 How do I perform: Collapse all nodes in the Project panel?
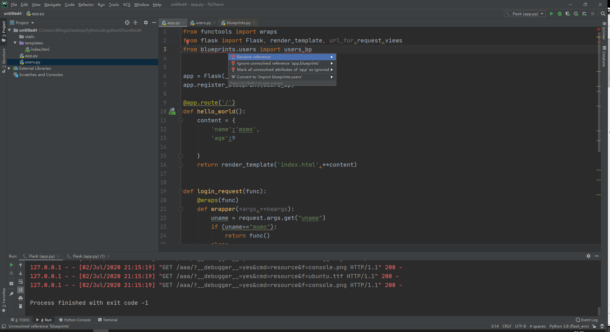click(135, 22)
